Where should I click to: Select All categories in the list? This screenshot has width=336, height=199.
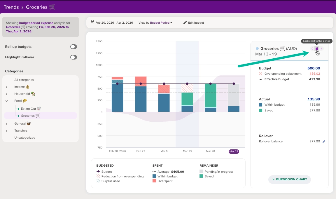[x=24, y=80]
